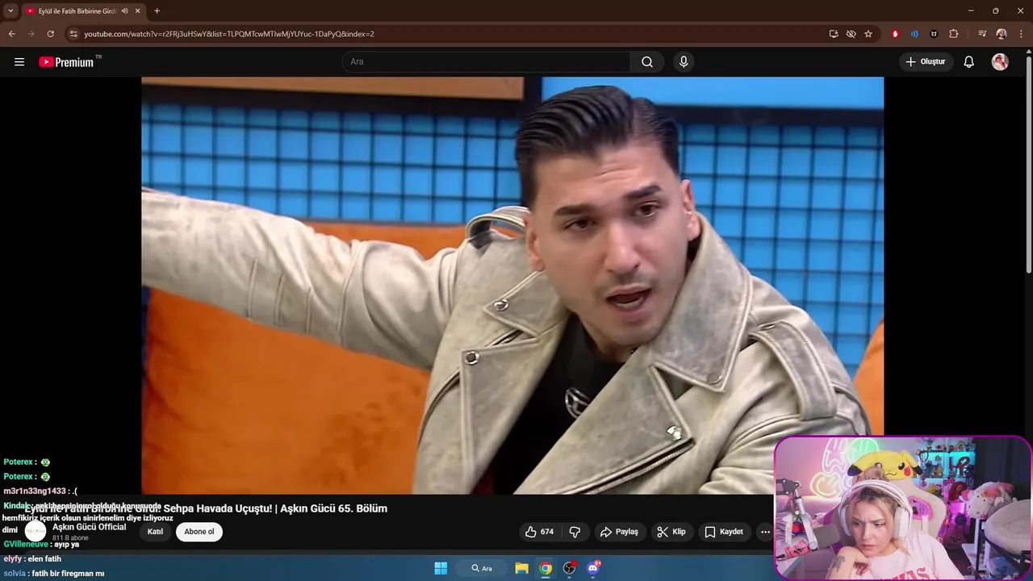Open Chrome media controls icon
Viewport: 1033px width, 581px height.
(x=982, y=34)
